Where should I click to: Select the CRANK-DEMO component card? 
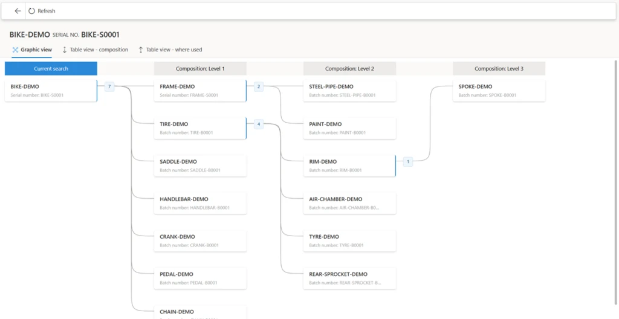coord(200,240)
